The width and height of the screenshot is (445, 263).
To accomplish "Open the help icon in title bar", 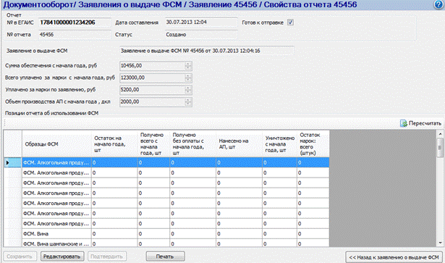I will [x=438, y=5].
